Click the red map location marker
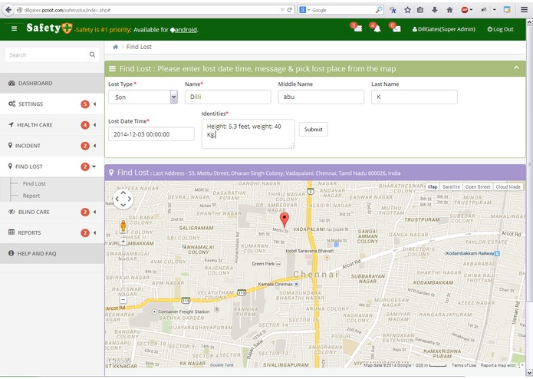The height and width of the screenshot is (379, 533). (285, 219)
